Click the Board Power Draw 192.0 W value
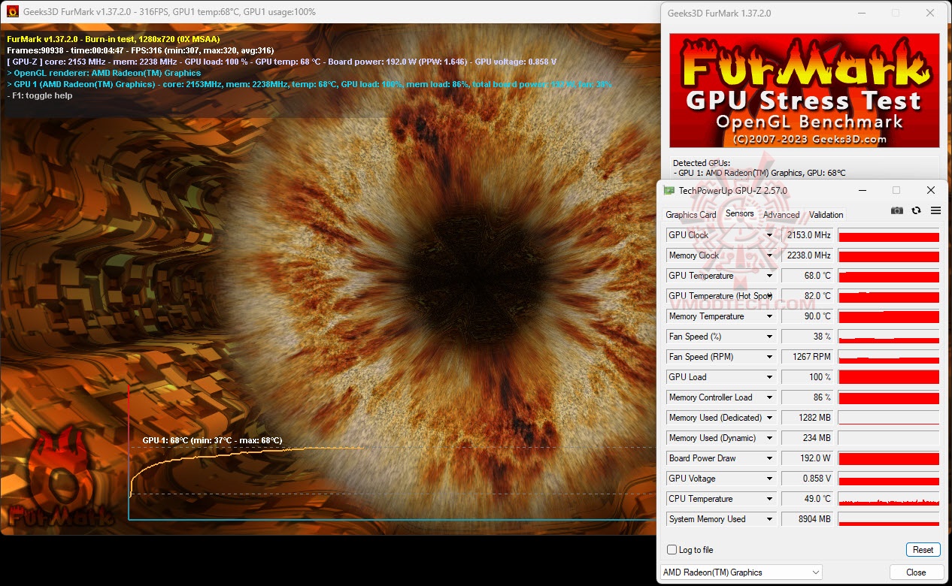 (x=807, y=458)
